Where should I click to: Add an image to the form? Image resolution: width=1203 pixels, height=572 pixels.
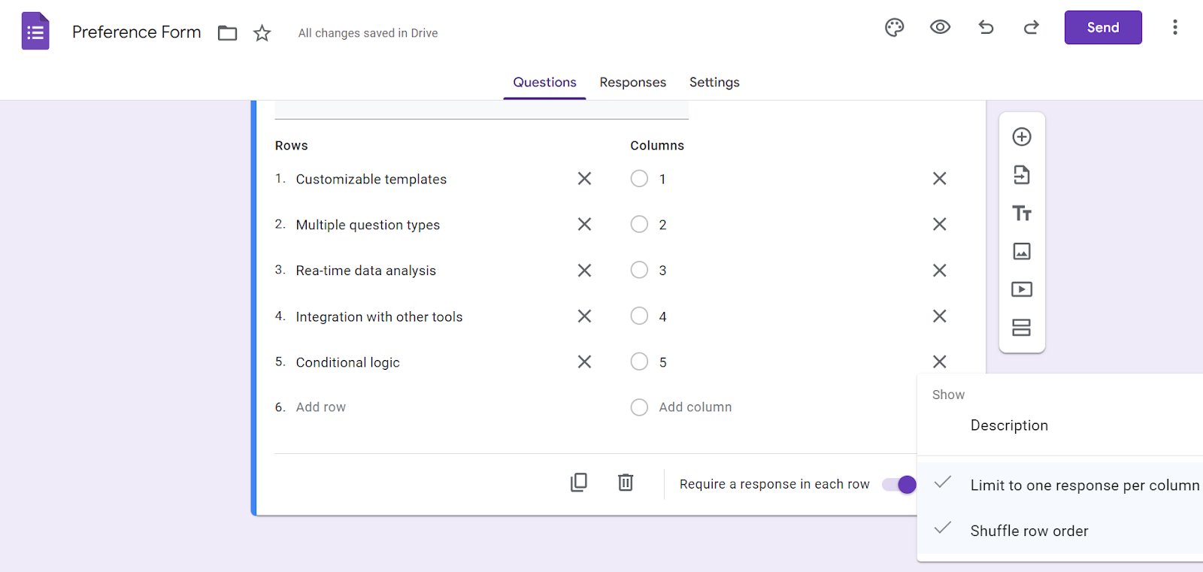point(1021,251)
